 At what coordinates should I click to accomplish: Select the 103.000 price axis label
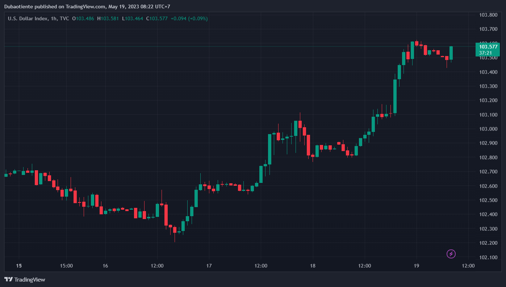[488, 129]
